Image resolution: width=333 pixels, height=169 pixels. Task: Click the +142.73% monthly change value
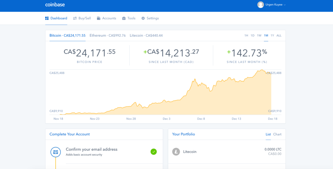(247, 53)
